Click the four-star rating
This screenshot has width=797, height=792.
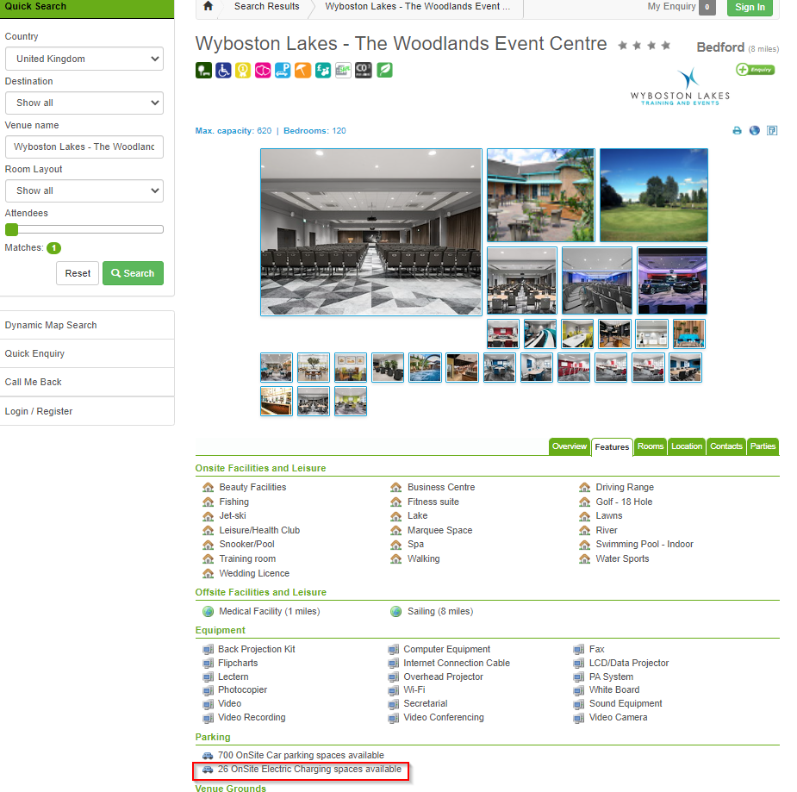(644, 46)
